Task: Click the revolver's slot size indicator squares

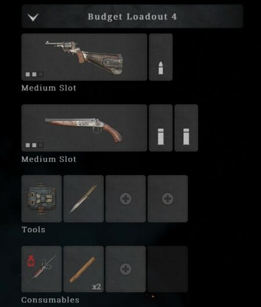Action: click(34, 74)
